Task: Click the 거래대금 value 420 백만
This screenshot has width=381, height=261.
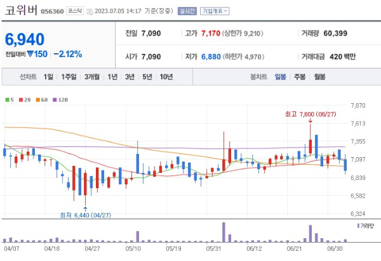Action: [343, 57]
